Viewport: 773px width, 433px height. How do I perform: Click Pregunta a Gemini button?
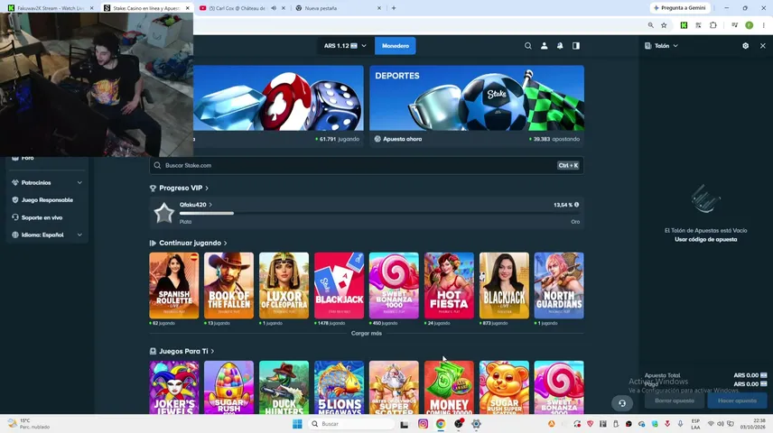pos(680,8)
